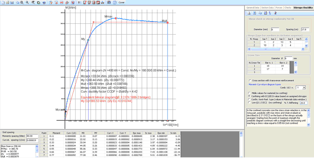Click cross-tie 1 Bar n. 1 cell showing 18
314x158 pixels.
[x=268, y=66]
